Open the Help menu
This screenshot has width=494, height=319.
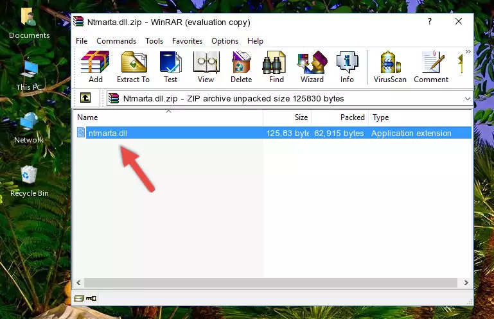pos(255,41)
